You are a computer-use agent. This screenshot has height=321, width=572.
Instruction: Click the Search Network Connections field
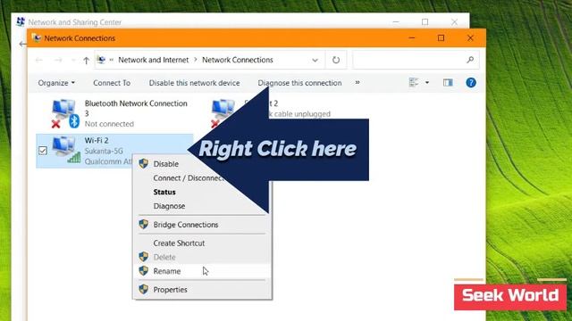pos(416,60)
